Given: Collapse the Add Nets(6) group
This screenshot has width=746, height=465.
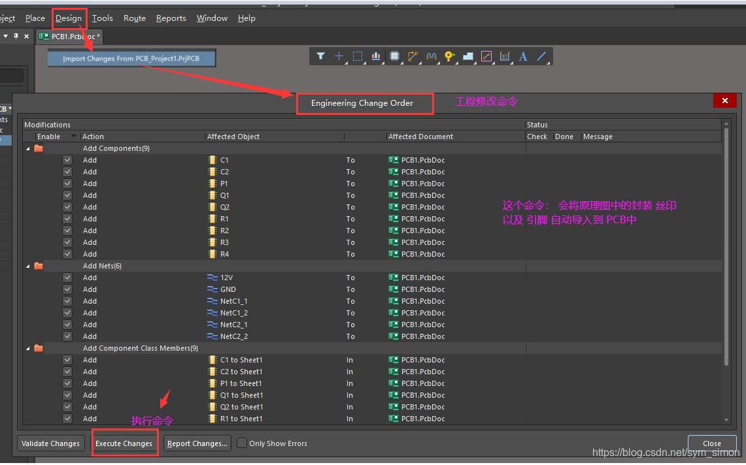Looking at the screenshot, I should [x=28, y=266].
